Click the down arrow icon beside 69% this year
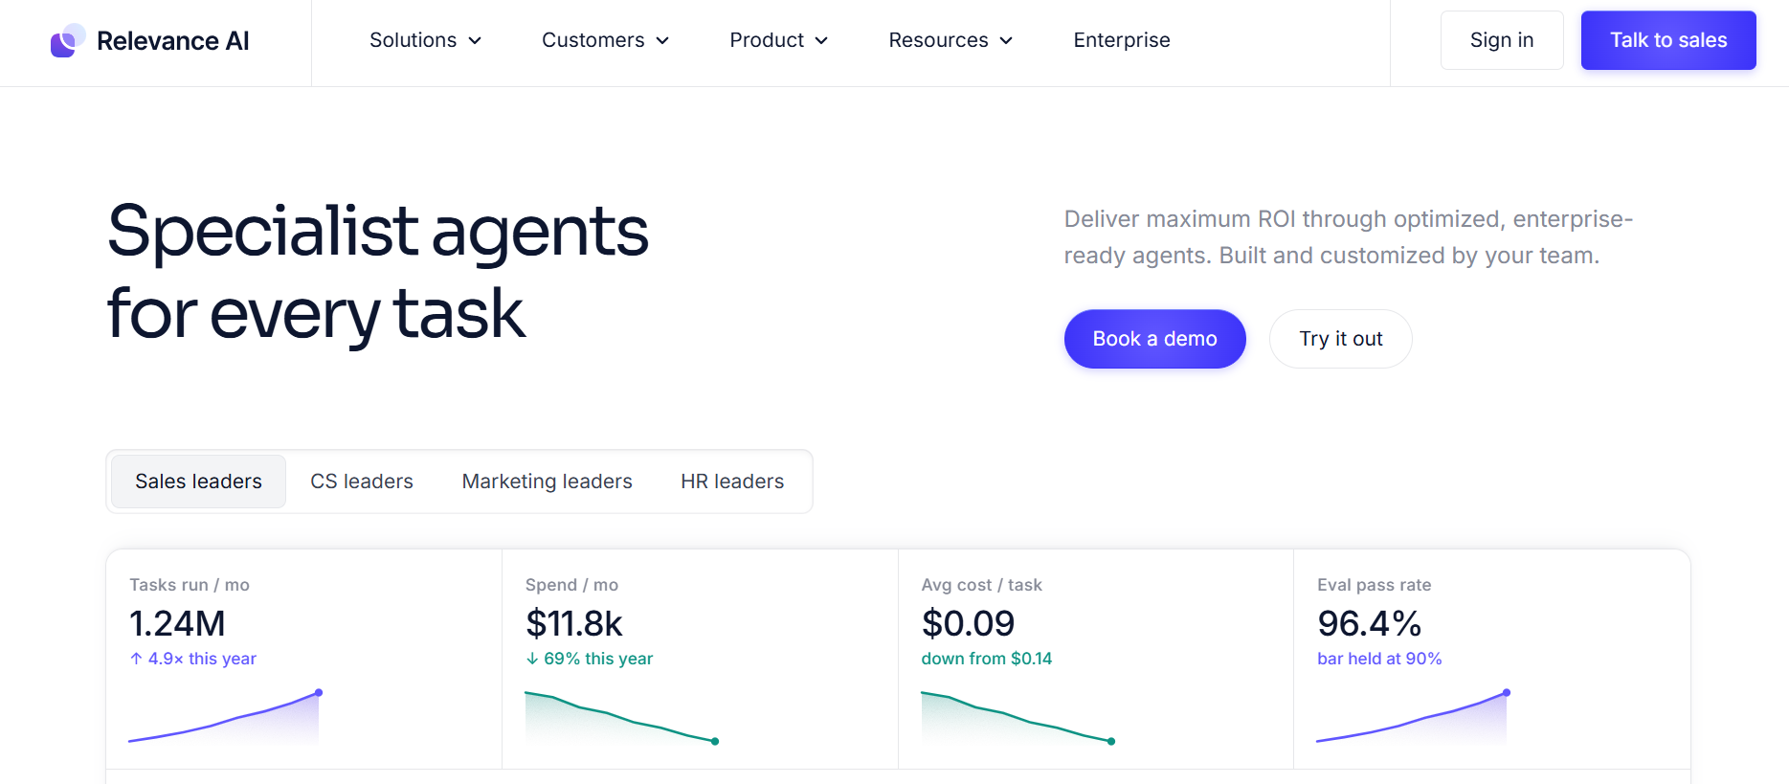This screenshot has height=784, width=1789. [532, 659]
